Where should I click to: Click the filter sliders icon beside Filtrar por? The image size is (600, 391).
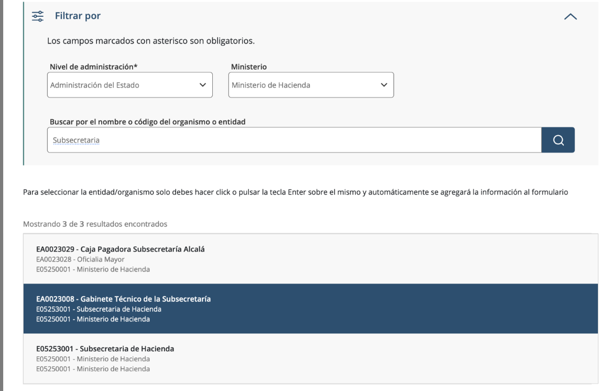tap(38, 16)
